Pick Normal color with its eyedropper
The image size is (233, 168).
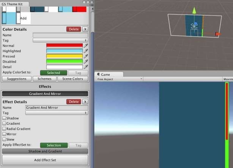(86, 46)
